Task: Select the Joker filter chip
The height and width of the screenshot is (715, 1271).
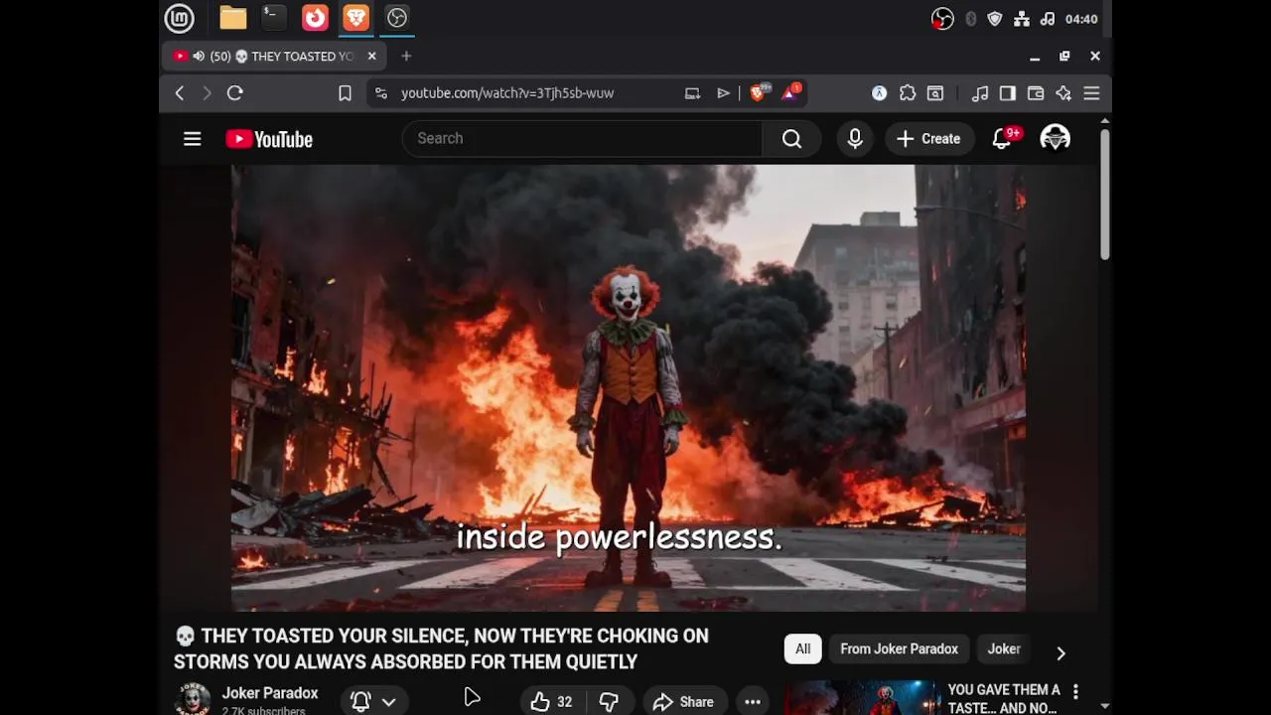Action: [x=1004, y=649]
